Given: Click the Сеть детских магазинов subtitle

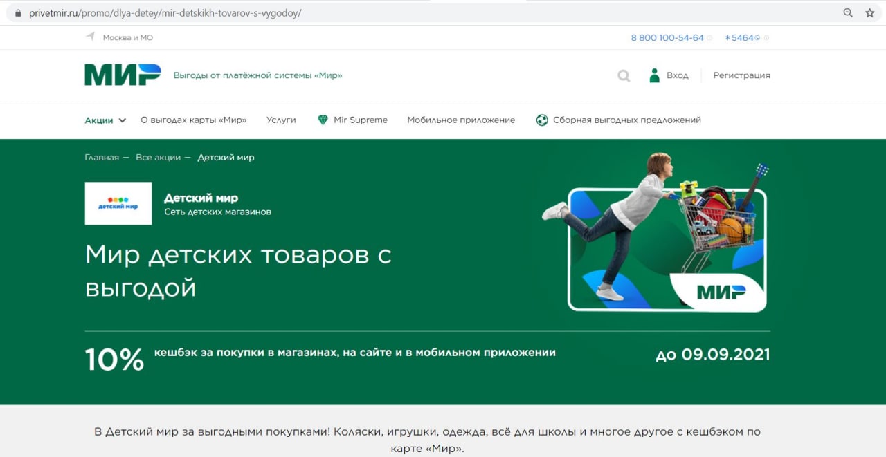Looking at the screenshot, I should tap(217, 212).
